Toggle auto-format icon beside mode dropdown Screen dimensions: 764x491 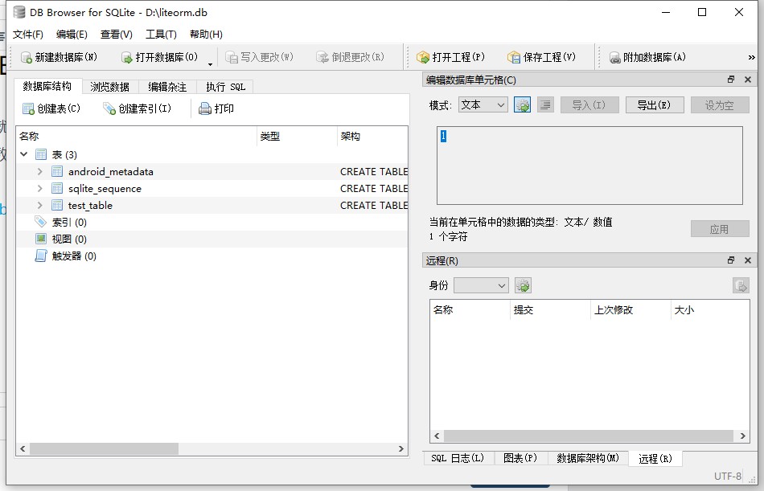(x=522, y=104)
